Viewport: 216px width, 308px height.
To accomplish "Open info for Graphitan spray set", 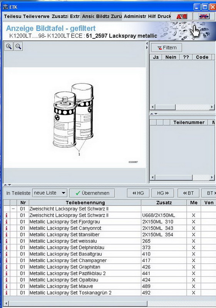I will 7,267.
